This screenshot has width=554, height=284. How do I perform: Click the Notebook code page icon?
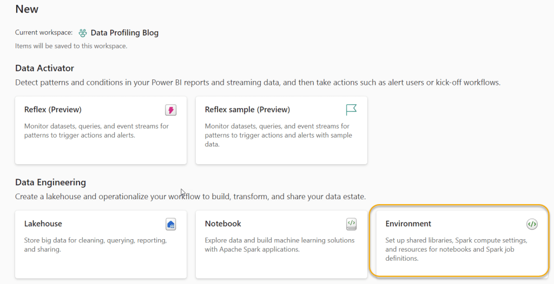[351, 224]
